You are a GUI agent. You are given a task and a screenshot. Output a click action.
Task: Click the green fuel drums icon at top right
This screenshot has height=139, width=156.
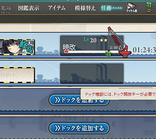[x=149, y=5]
